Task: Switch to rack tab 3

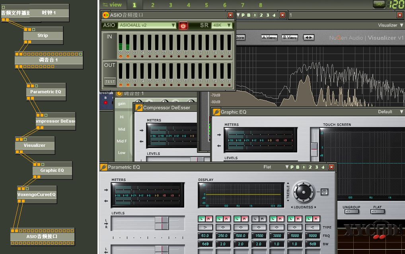Action: [x=171, y=5]
